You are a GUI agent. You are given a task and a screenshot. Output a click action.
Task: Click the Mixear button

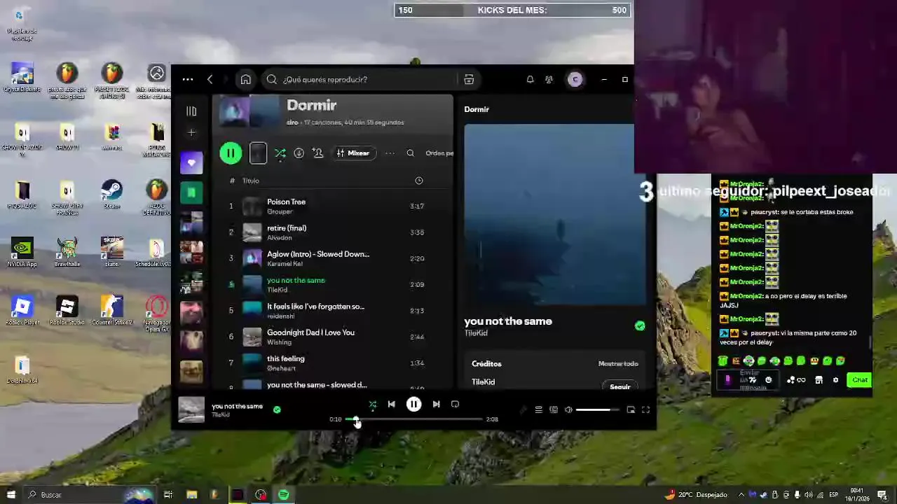tap(353, 153)
